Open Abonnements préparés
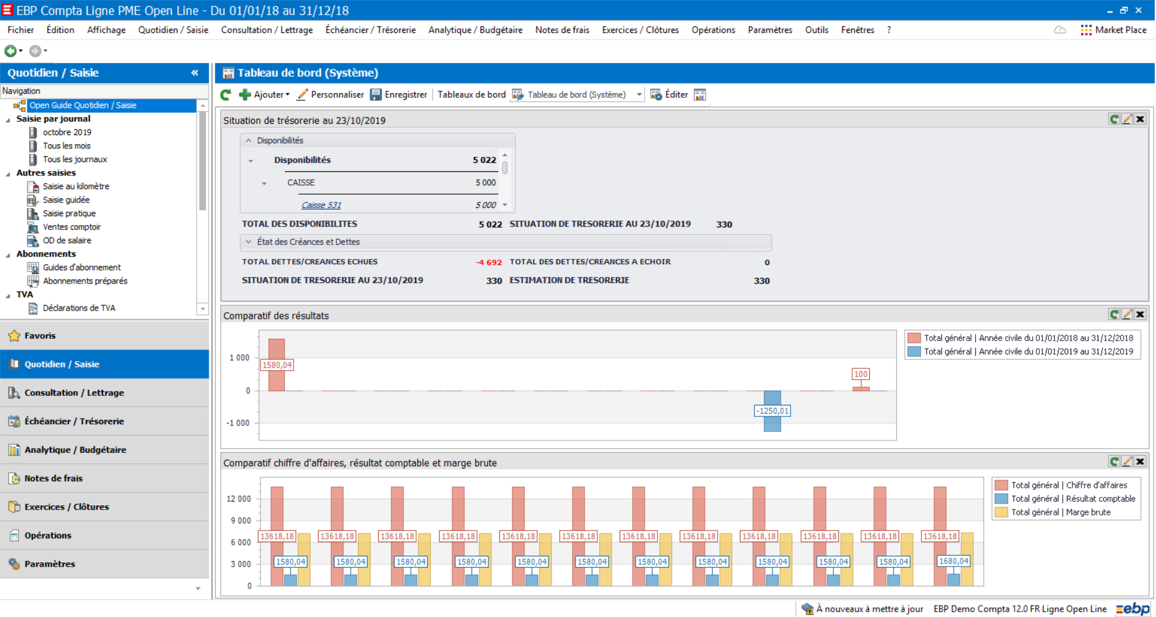Screen dimensions: 1156x617 coord(85,281)
